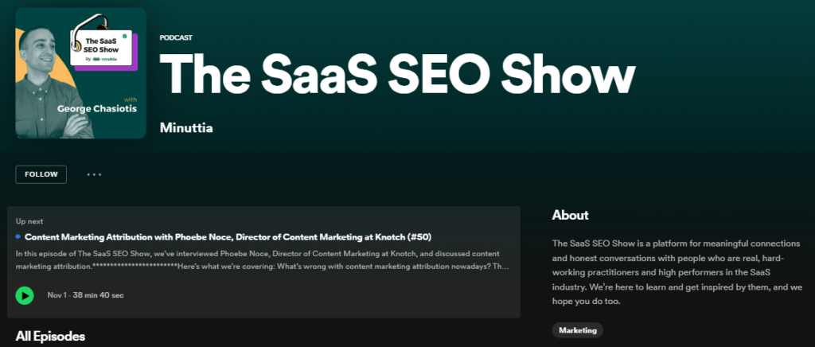Click the large SaaS SEO Show title
Viewport: 815px width, 347px height.
click(x=398, y=76)
